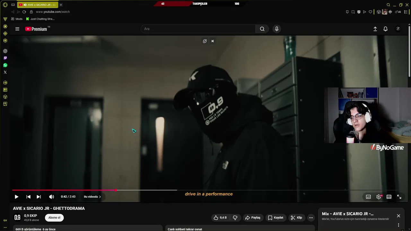Viewport: 411px width, 231px height.
Task: Open the Aria AI toolbar button
Action: (x=398, y=12)
